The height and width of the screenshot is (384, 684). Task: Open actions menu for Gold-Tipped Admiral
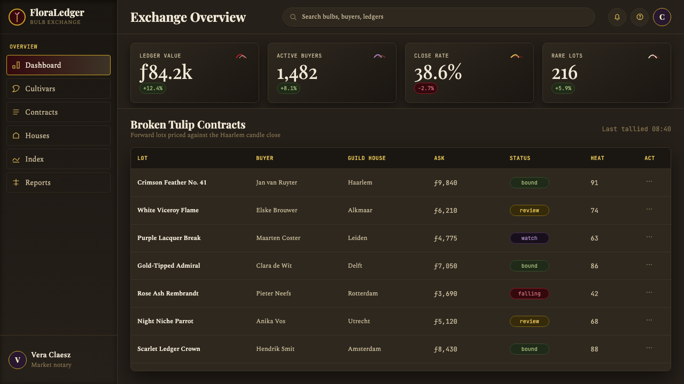click(649, 265)
